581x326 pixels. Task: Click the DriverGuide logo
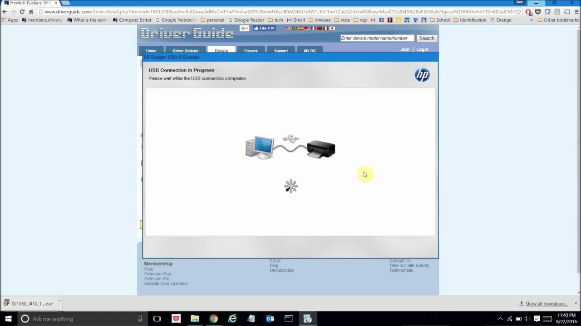pos(187,33)
